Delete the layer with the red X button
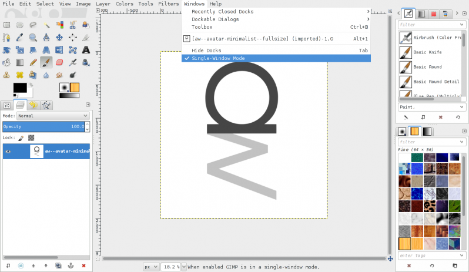The width and height of the screenshot is (469, 272). tap(83, 266)
